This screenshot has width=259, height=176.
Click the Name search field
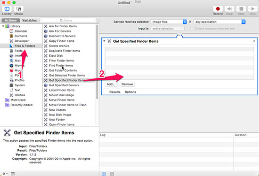coord(68,20)
